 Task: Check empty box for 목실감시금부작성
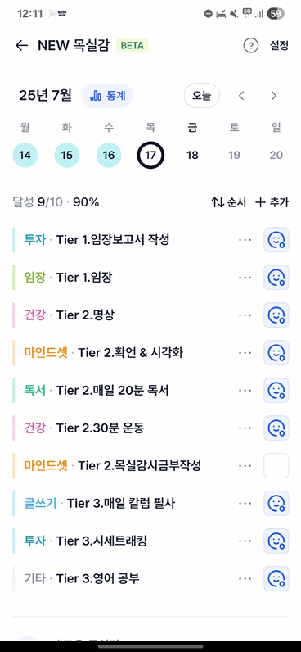276,466
